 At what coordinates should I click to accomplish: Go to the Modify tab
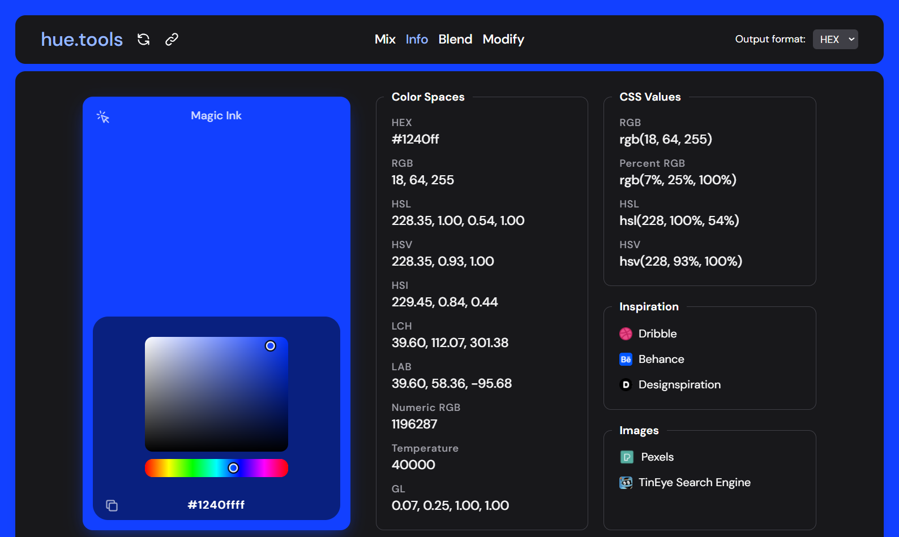click(x=503, y=39)
